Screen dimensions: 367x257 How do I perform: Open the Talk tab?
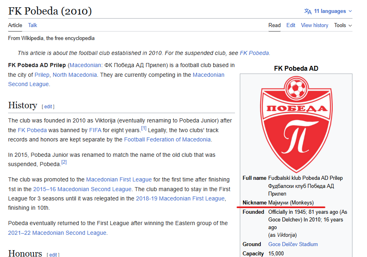click(x=33, y=25)
